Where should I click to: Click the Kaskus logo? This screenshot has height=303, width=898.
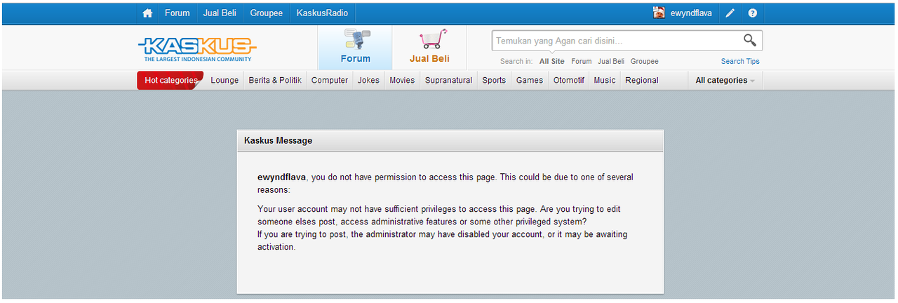click(x=198, y=48)
